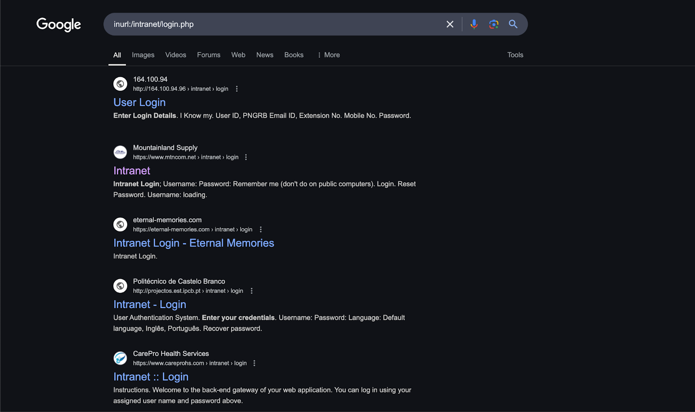This screenshot has width=695, height=412.
Task: Click the CarePro Health Services favicon
Action: point(120,358)
